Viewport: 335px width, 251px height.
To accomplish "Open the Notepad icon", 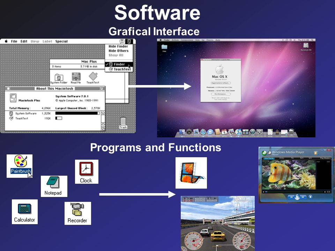I will click(x=54, y=186).
